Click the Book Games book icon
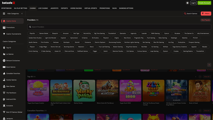213x120 pixels. [4, 67]
